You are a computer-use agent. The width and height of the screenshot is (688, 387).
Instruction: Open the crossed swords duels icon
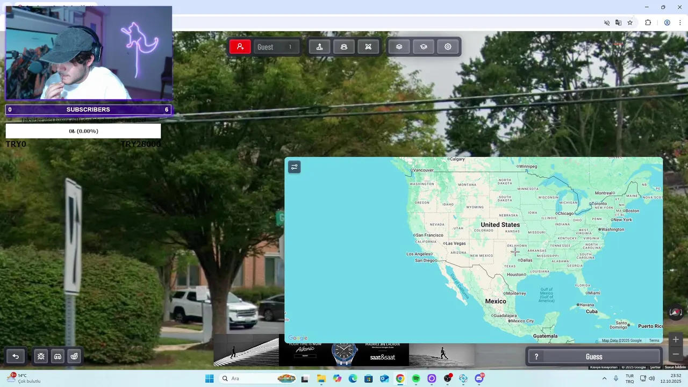[x=368, y=47]
